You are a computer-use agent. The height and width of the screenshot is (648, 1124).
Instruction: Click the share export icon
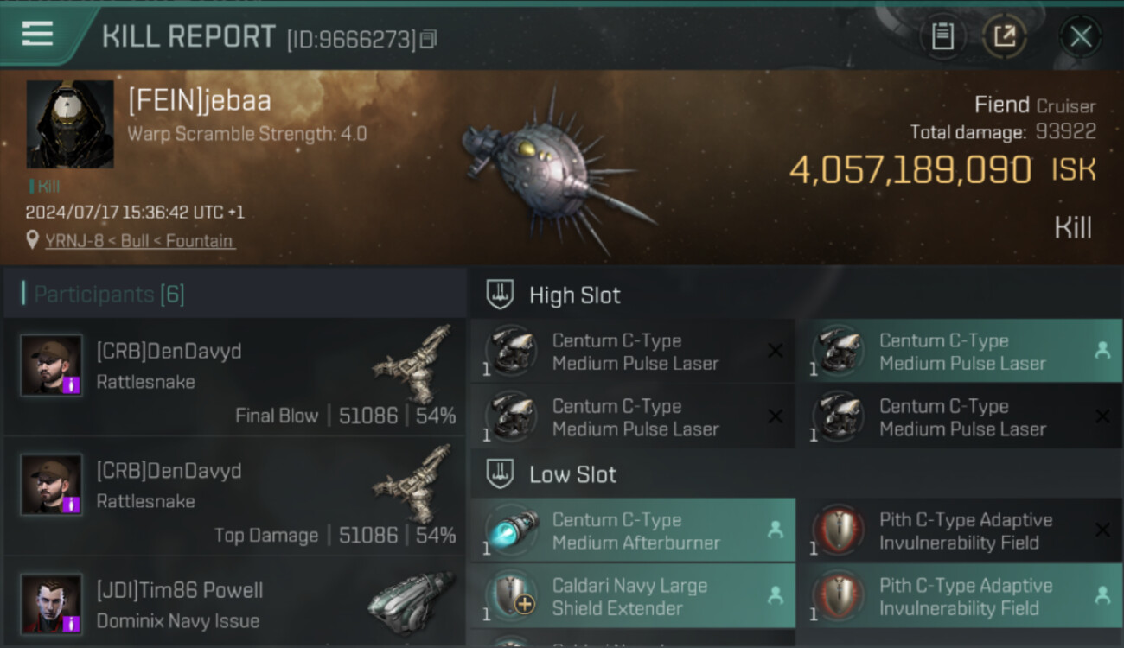pos(1005,36)
